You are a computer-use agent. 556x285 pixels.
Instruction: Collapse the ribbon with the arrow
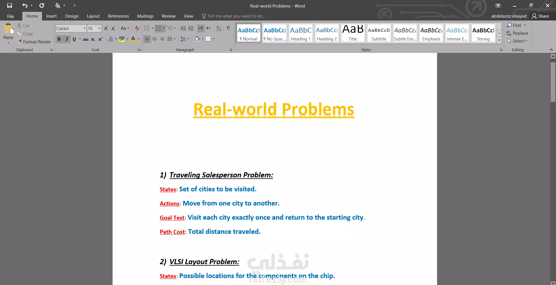coord(551,50)
